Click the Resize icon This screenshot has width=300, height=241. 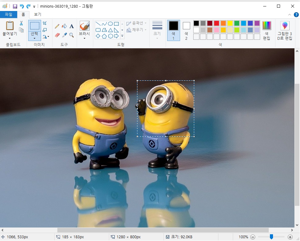(x=44, y=30)
